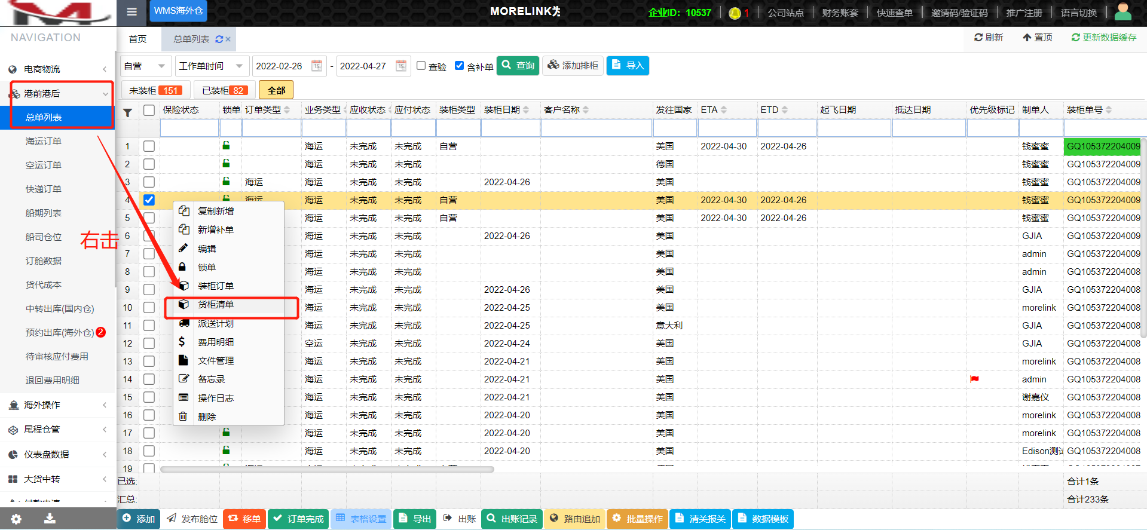Click the download icon in sidebar footer

(x=50, y=519)
